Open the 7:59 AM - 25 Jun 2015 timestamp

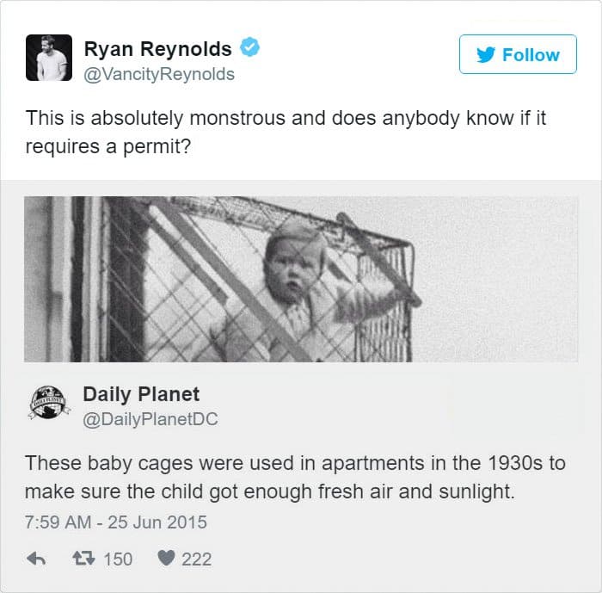[116, 522]
